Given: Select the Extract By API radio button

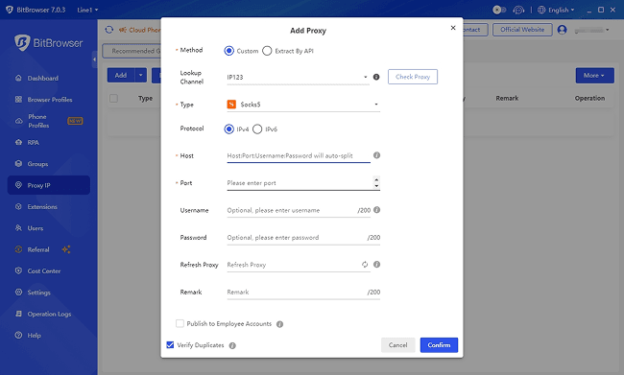Looking at the screenshot, I should pyautogui.click(x=267, y=51).
